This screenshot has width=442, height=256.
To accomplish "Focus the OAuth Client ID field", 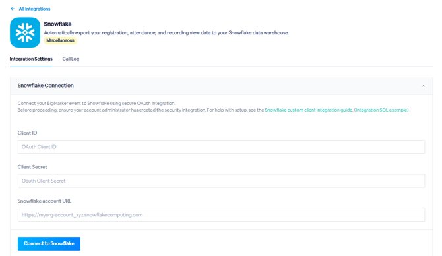I will pos(221,147).
